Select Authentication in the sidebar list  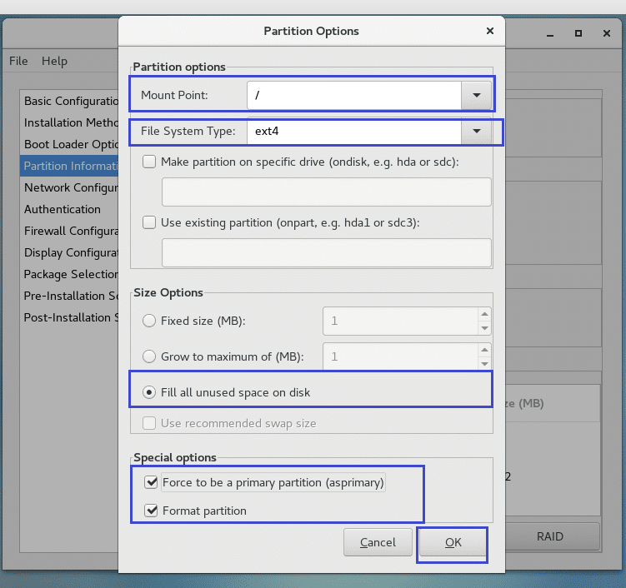point(63,209)
